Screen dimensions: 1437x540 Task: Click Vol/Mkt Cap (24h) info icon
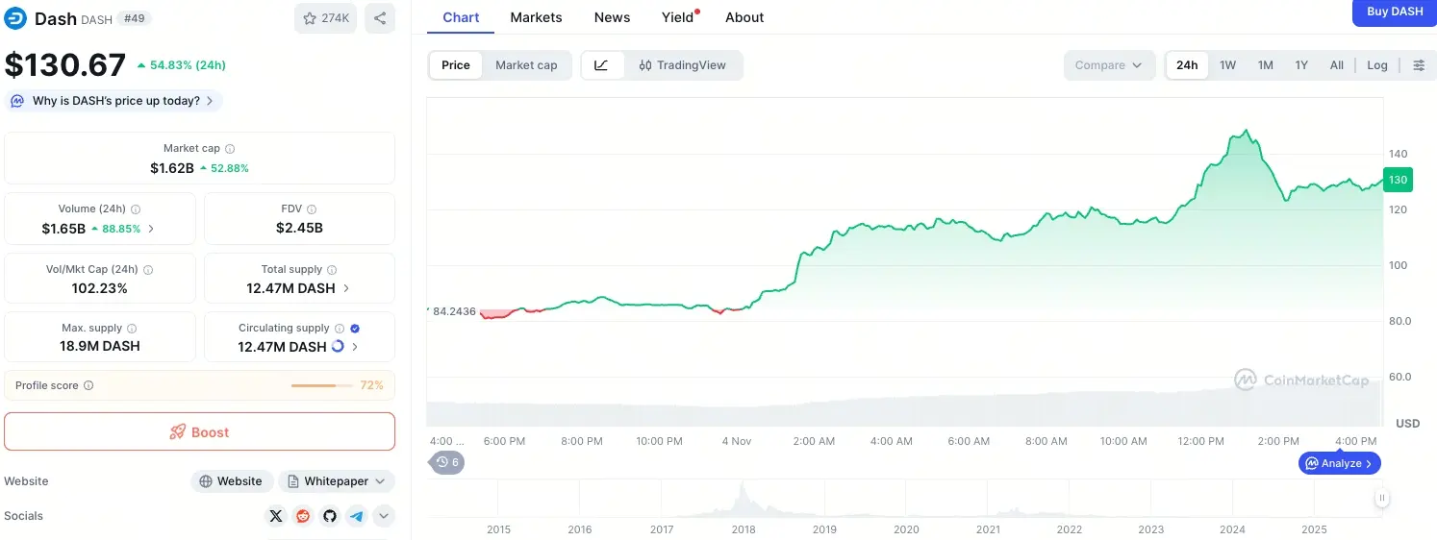(147, 270)
